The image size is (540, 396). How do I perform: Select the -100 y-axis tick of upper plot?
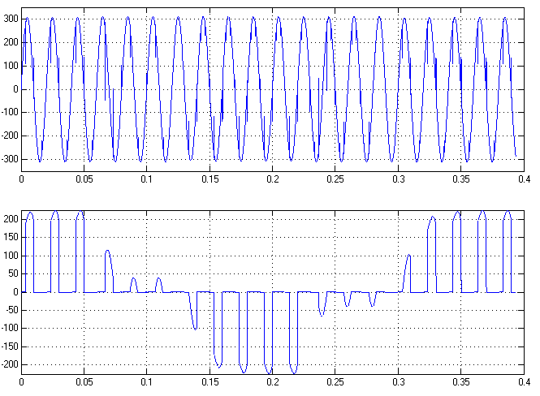(10, 113)
